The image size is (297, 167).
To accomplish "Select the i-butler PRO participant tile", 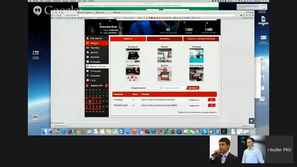I will point(279,149).
